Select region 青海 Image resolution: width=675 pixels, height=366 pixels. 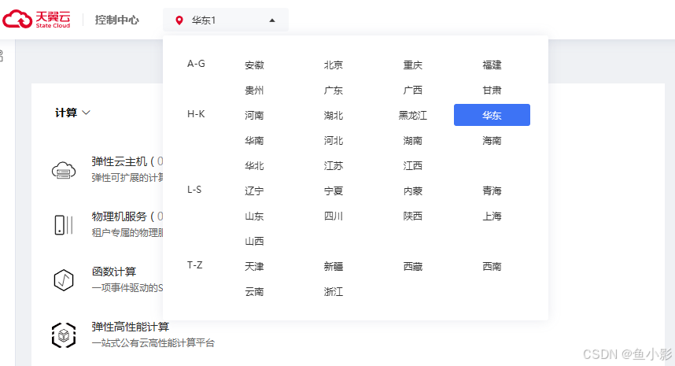coord(492,190)
